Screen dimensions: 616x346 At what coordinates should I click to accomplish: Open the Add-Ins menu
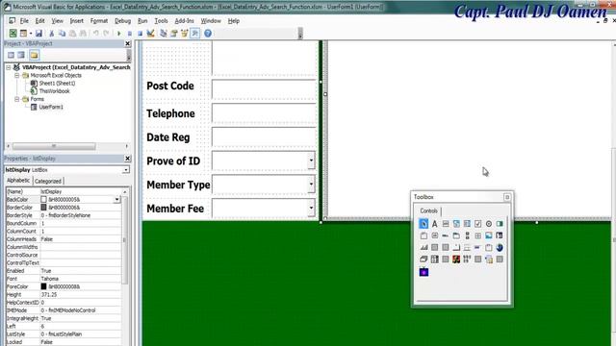pyautogui.click(x=184, y=21)
